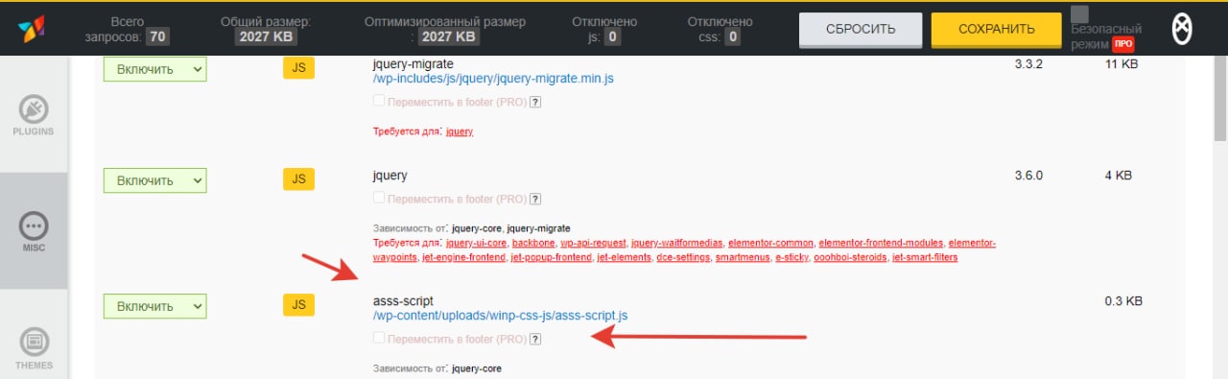Click the jet-elements link

coord(623,257)
